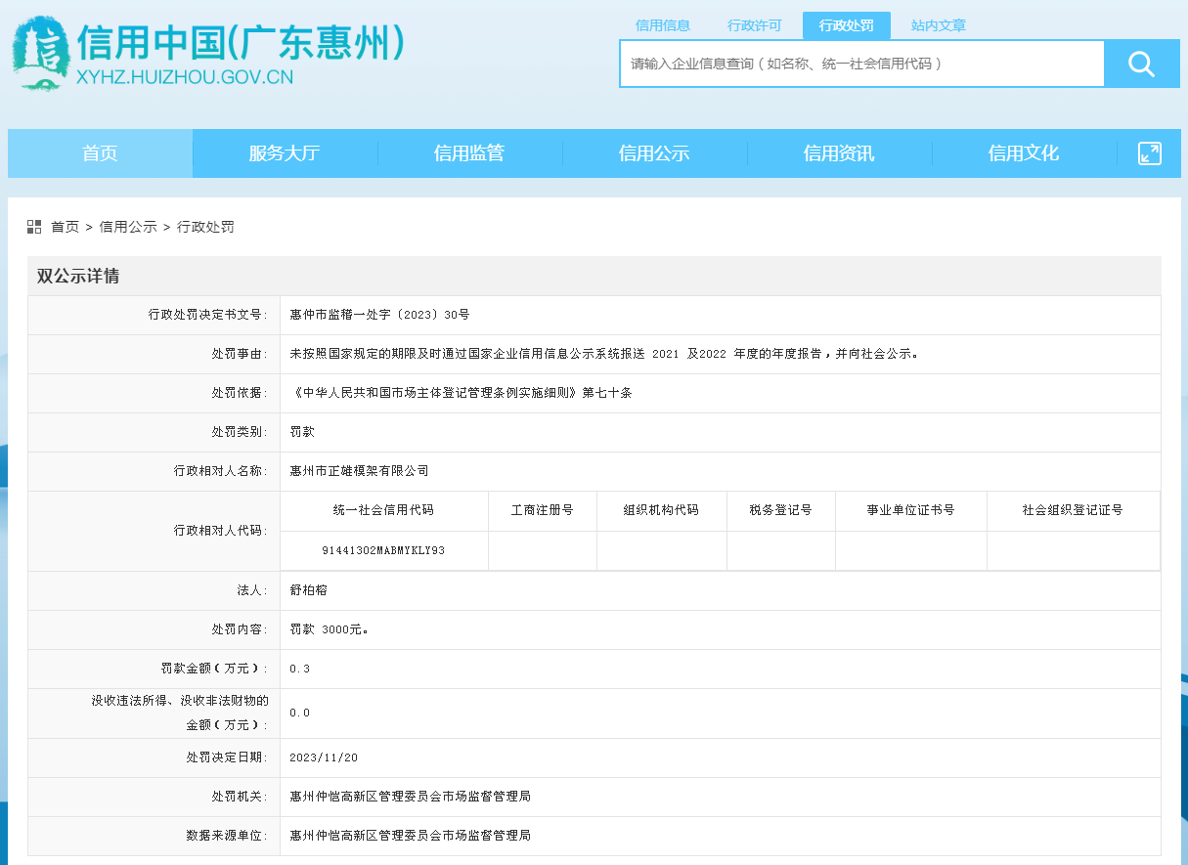The height and width of the screenshot is (865, 1188).
Task: Go to 信用公示 in the breadcrumb
Action: point(128,227)
